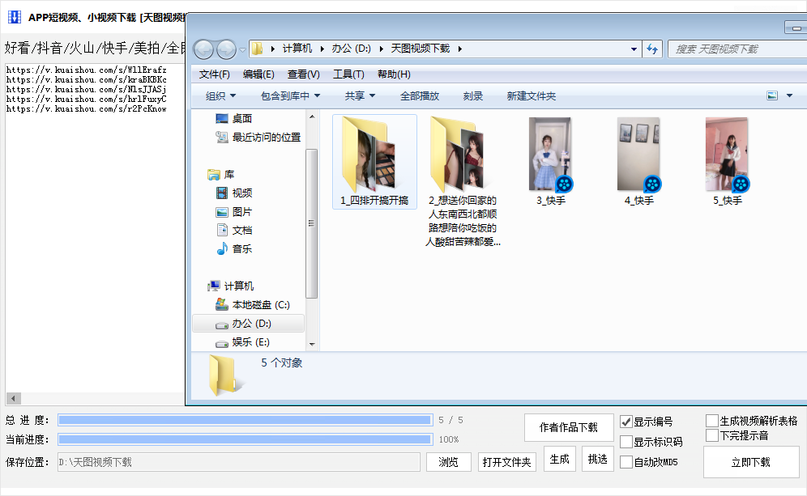
Task: Enable the 下完提示音 checkbox
Action: (x=712, y=435)
